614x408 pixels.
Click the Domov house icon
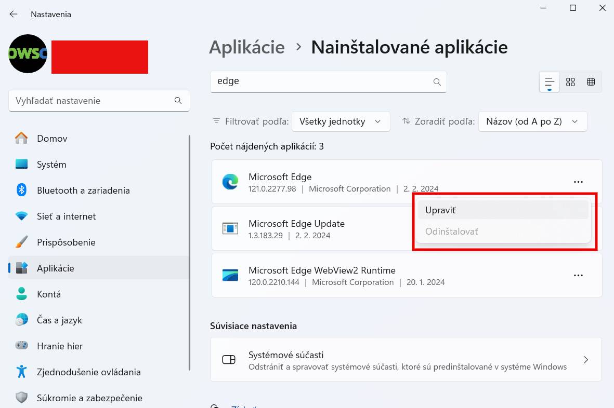(21, 139)
